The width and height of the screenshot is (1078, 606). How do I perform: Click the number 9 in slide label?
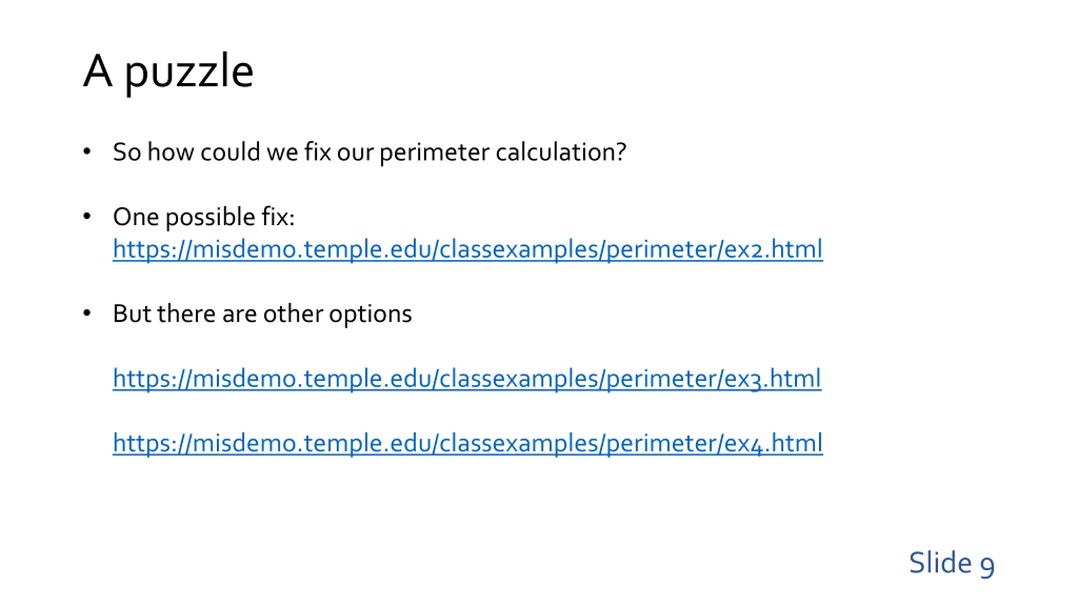point(987,566)
